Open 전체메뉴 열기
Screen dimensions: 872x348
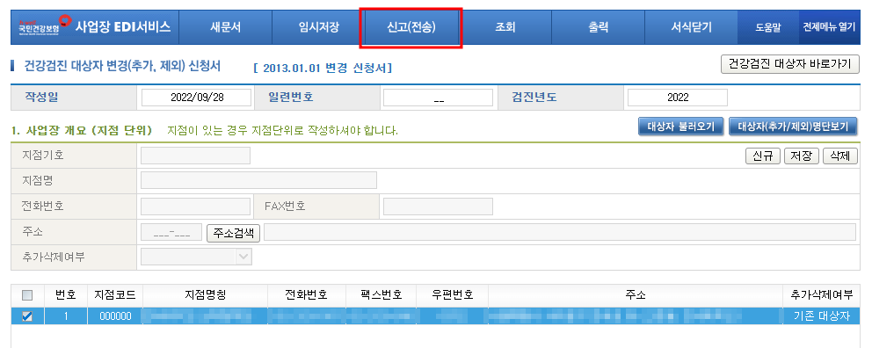point(829,26)
